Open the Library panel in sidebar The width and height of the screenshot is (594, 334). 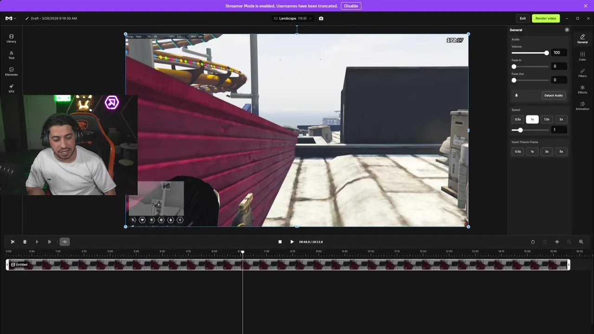click(x=11, y=38)
